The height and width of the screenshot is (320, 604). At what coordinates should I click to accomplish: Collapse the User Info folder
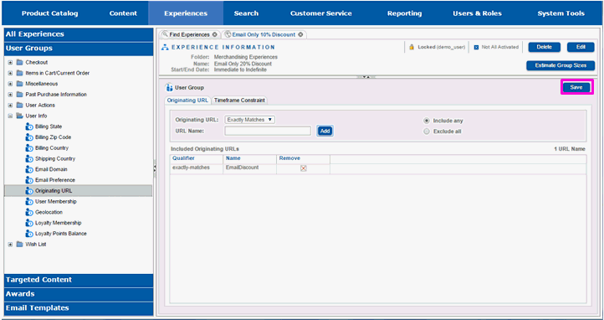pos(10,116)
